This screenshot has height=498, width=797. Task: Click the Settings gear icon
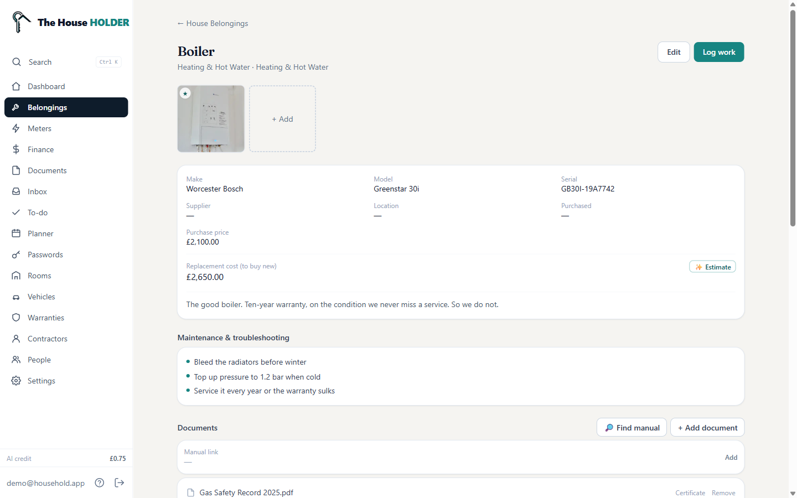[16, 381]
